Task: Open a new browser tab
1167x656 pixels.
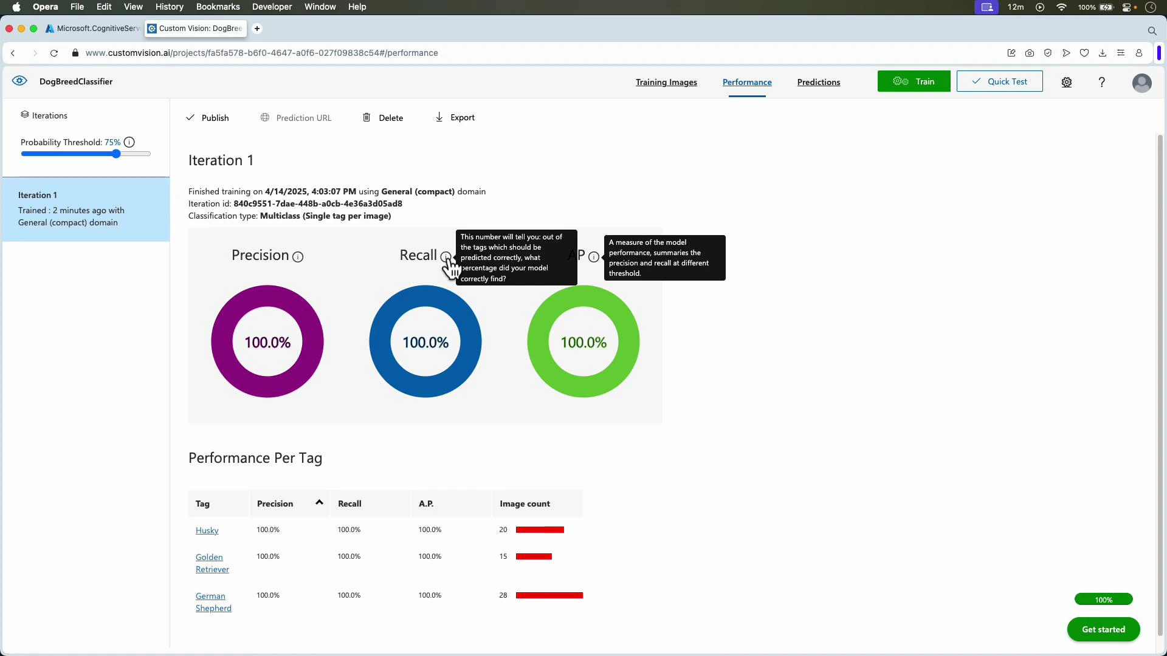Action: click(257, 29)
